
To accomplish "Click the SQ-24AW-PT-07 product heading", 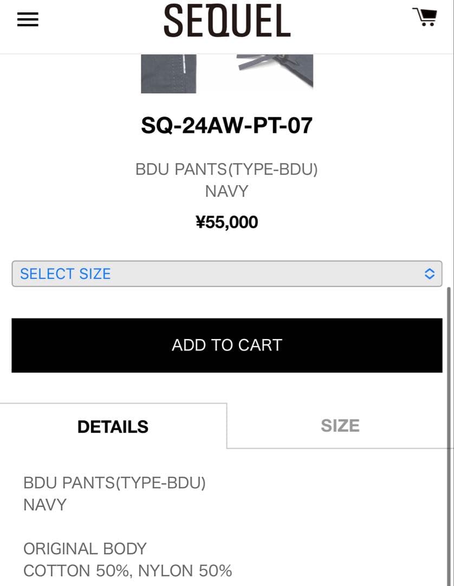I will pos(226,126).
